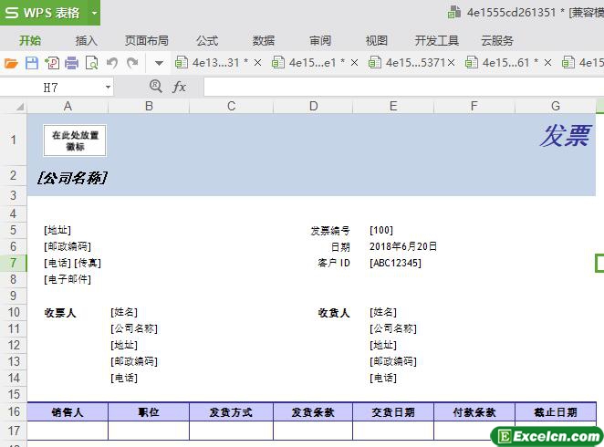
Task: Close document tab 4e15...5371
Action: click(x=451, y=63)
